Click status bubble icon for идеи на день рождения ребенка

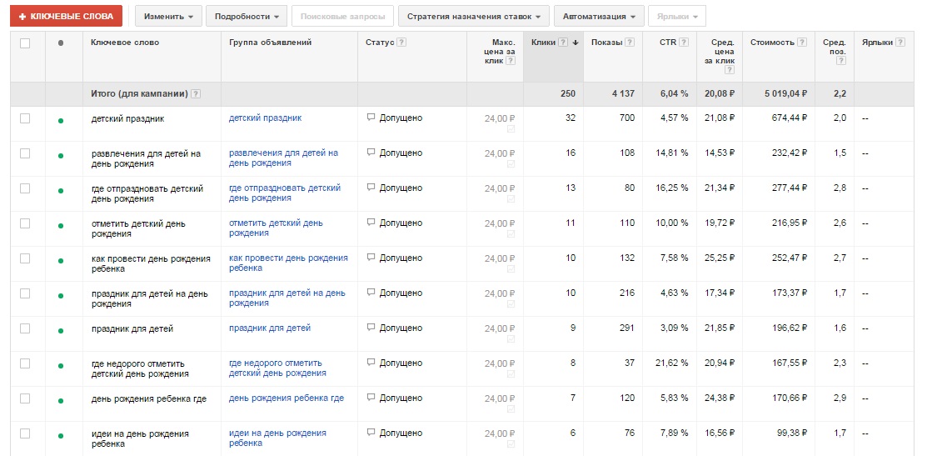[x=371, y=433]
